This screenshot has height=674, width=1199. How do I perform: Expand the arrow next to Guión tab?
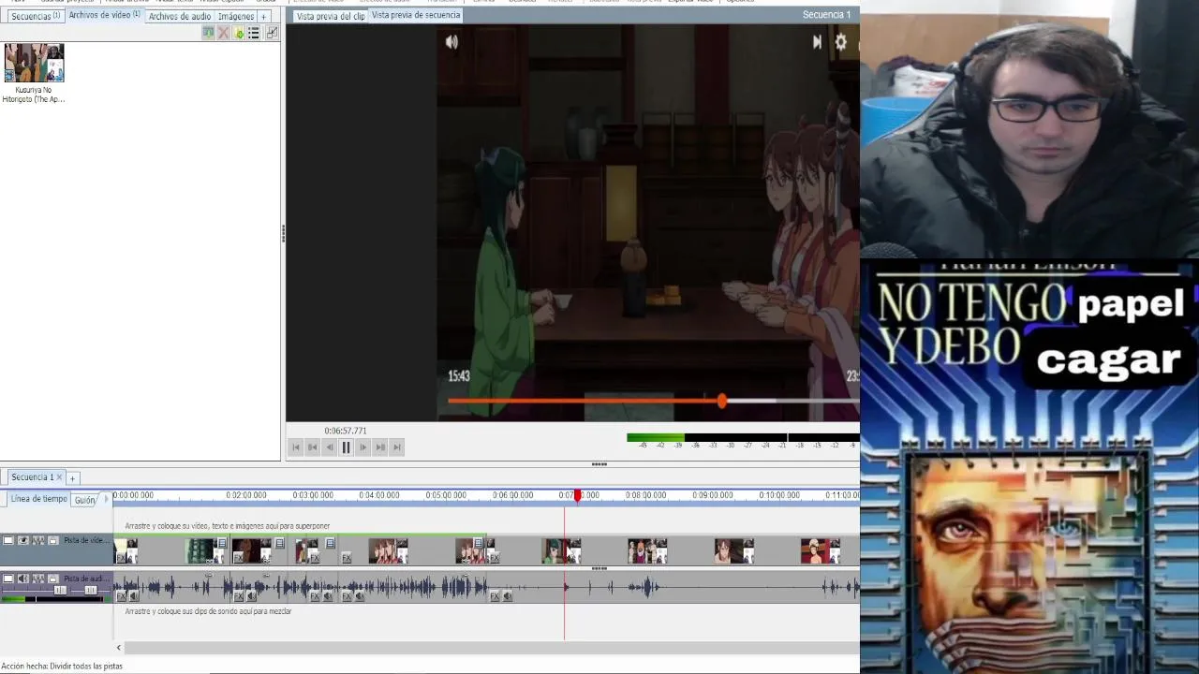point(105,500)
